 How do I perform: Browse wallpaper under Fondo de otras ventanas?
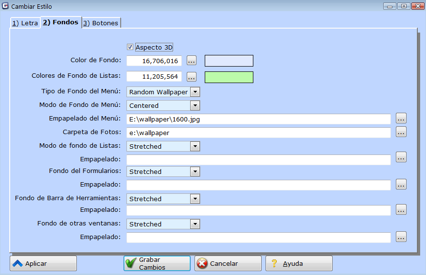click(401, 237)
